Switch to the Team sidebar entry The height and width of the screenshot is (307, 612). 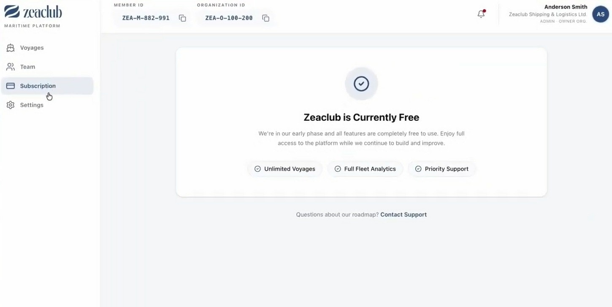(27, 66)
